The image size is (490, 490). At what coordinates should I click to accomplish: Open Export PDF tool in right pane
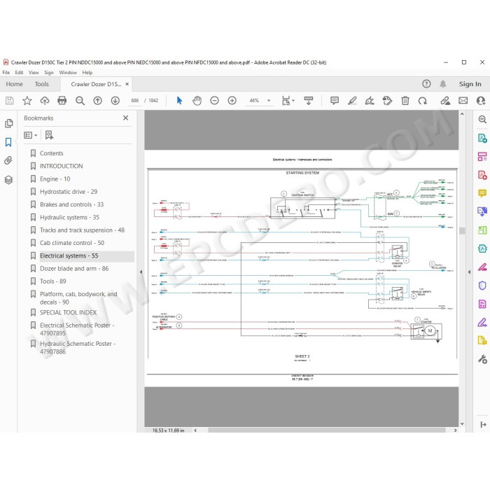pyautogui.click(x=482, y=138)
